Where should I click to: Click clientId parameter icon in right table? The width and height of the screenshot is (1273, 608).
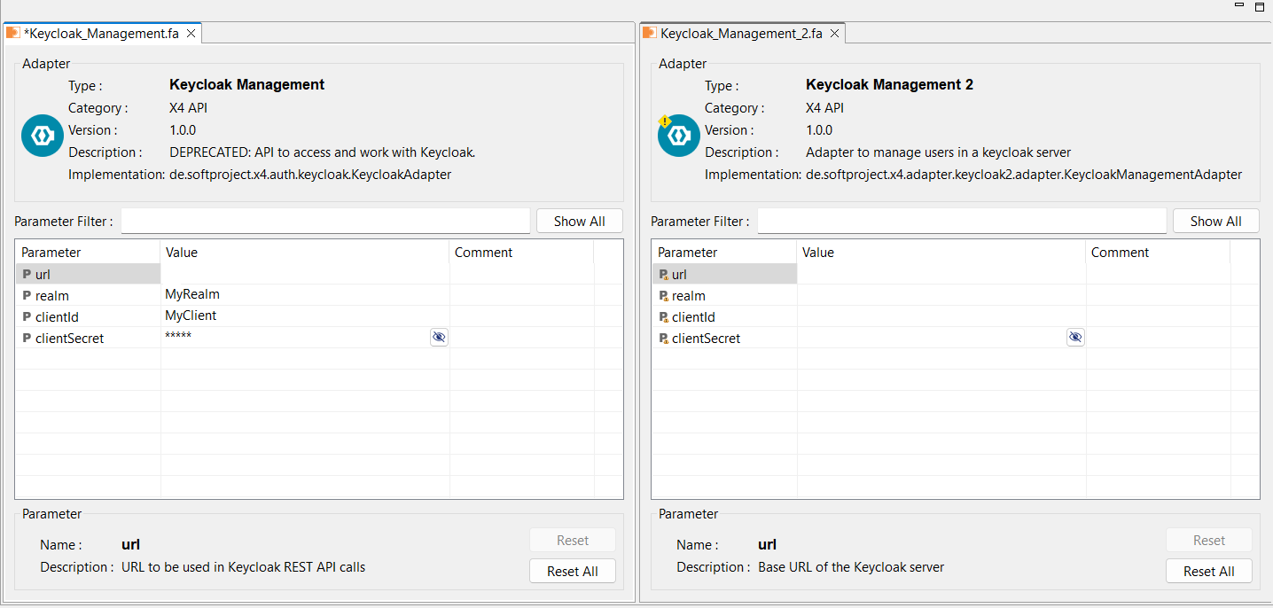tap(663, 317)
